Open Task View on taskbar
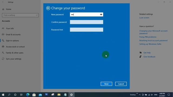The height and width of the screenshot is (97, 173). click(x=21, y=95)
